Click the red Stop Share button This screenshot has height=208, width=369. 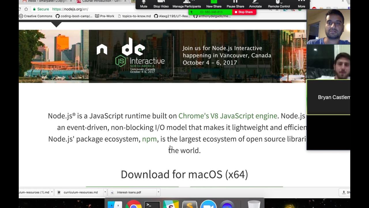(244, 12)
